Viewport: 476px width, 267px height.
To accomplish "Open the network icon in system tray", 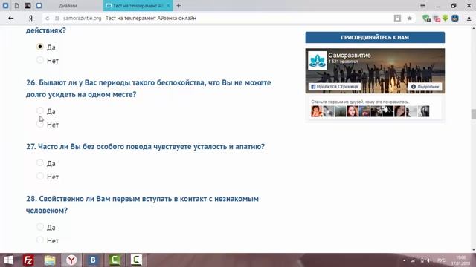I will pos(413,260).
